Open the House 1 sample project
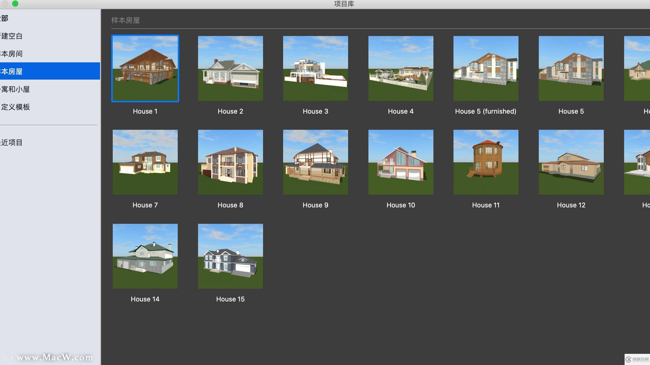 (x=145, y=68)
